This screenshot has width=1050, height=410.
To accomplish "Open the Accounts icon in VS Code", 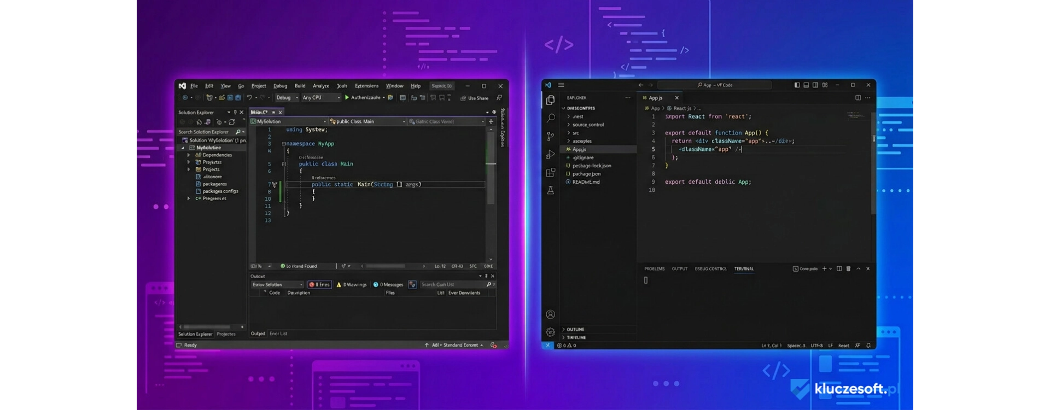I will (x=550, y=314).
